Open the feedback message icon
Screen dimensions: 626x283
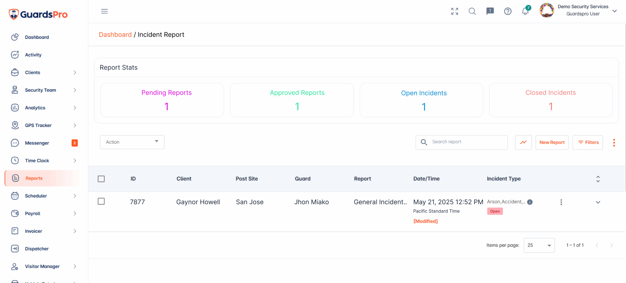tap(490, 11)
